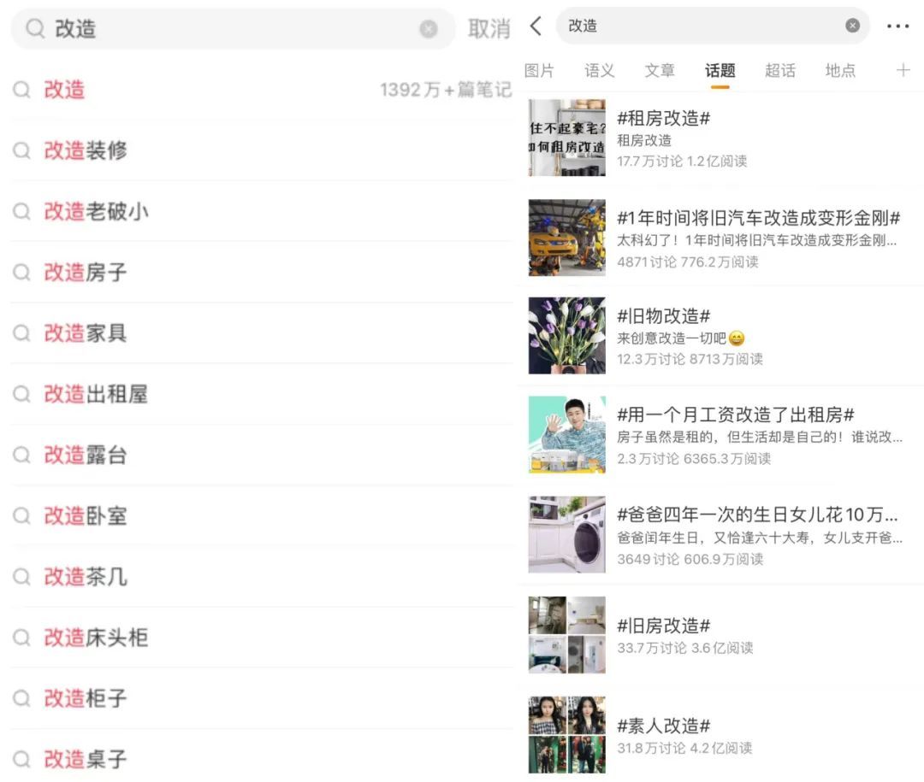Open the 文章 tab
The height and width of the screenshot is (782, 924).
click(x=660, y=71)
